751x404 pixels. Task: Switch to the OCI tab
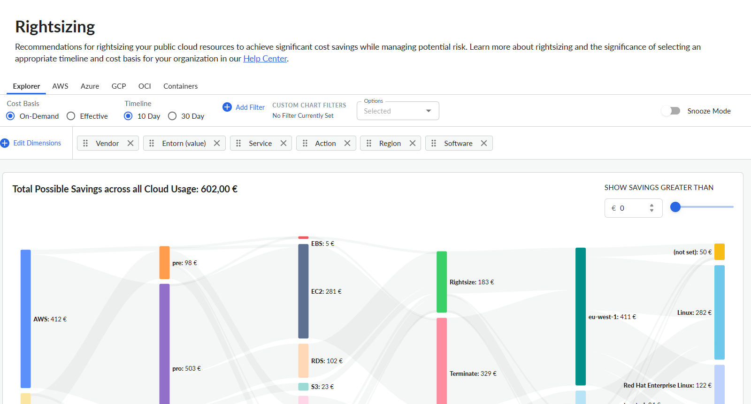point(145,86)
